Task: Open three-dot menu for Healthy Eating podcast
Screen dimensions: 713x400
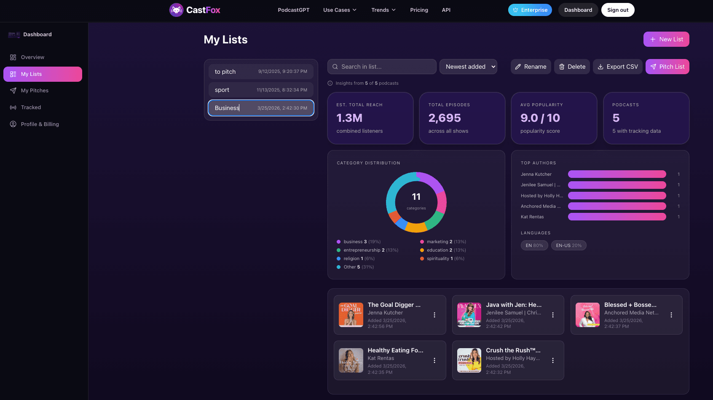Action: tap(434, 360)
